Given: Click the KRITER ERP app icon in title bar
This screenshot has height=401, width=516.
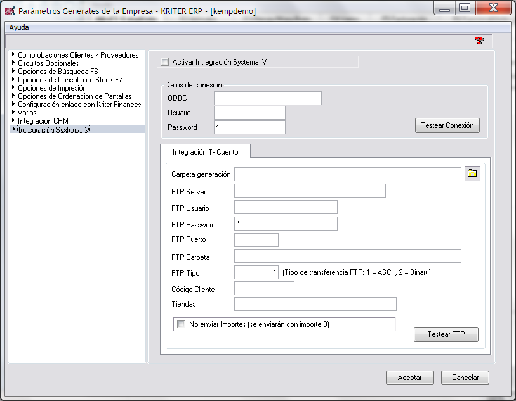Looking at the screenshot, I should pyautogui.click(x=10, y=11).
